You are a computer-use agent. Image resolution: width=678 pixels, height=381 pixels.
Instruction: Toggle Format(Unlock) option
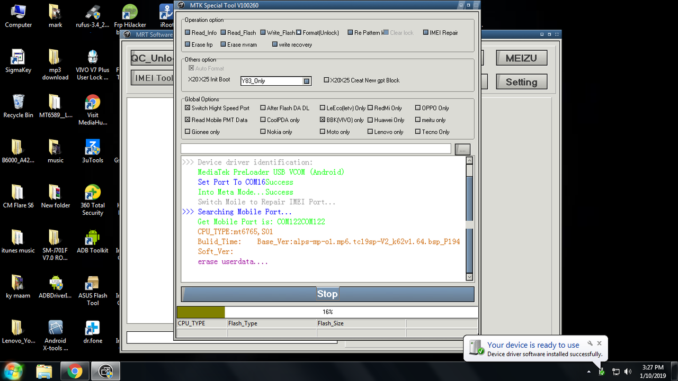click(x=318, y=32)
